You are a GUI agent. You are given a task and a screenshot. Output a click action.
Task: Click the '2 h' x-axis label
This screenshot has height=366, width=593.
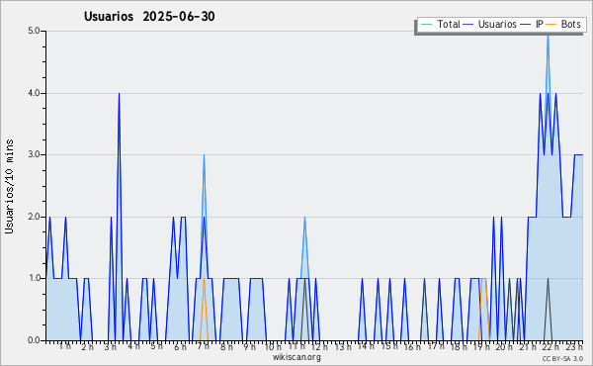87,346
